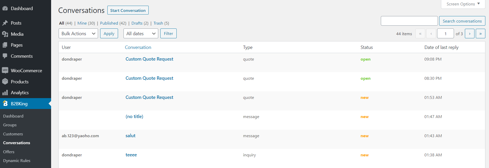This screenshot has height=168, width=489.
Task: Jump to last page double arrow
Action: (480, 34)
